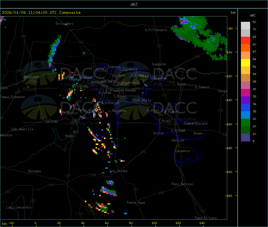Click the -200 km axis tick label
Image resolution: width=268 pixels, height=227 pixels.
tap(229, 172)
